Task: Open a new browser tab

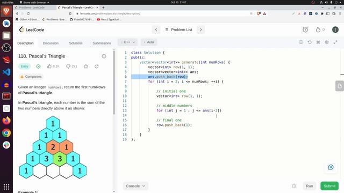Action: click(x=103, y=8)
